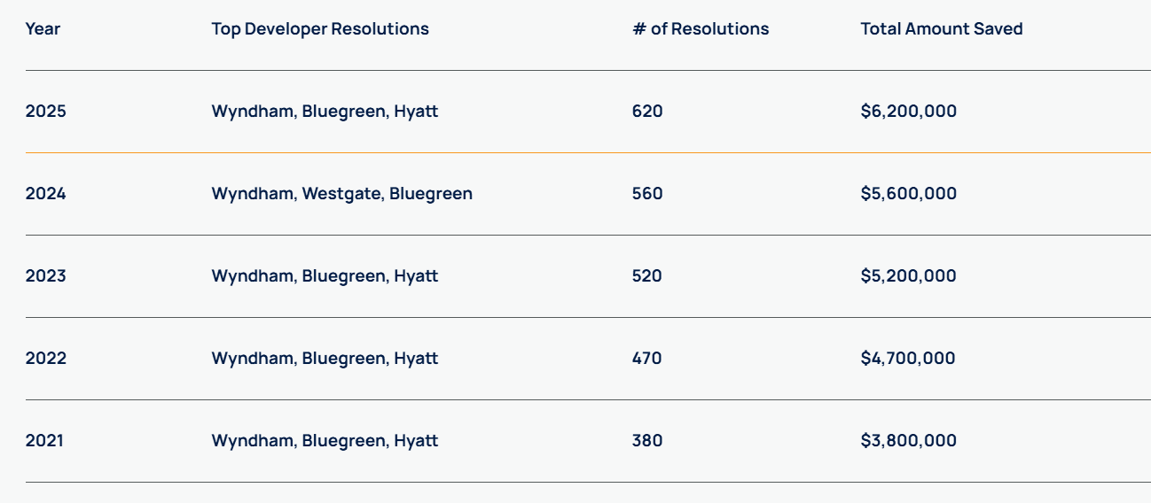
Task: Click the $6,200,000 amount saved
Action: click(x=908, y=112)
